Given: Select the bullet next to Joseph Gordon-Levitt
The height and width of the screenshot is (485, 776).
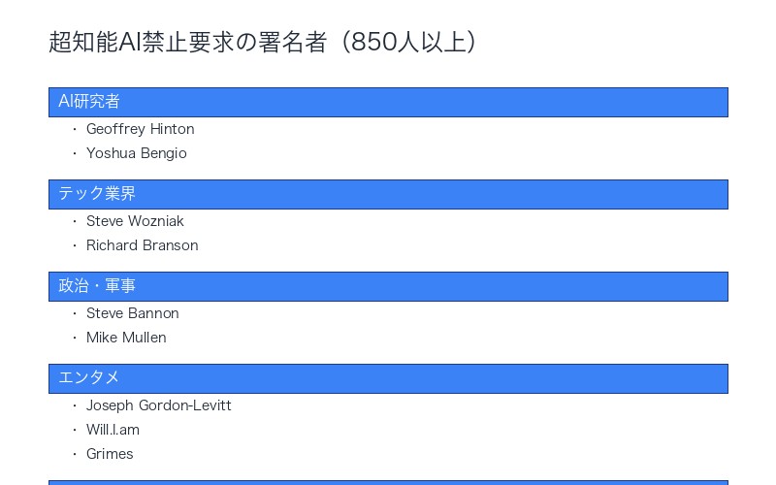Looking at the screenshot, I should pos(75,405).
